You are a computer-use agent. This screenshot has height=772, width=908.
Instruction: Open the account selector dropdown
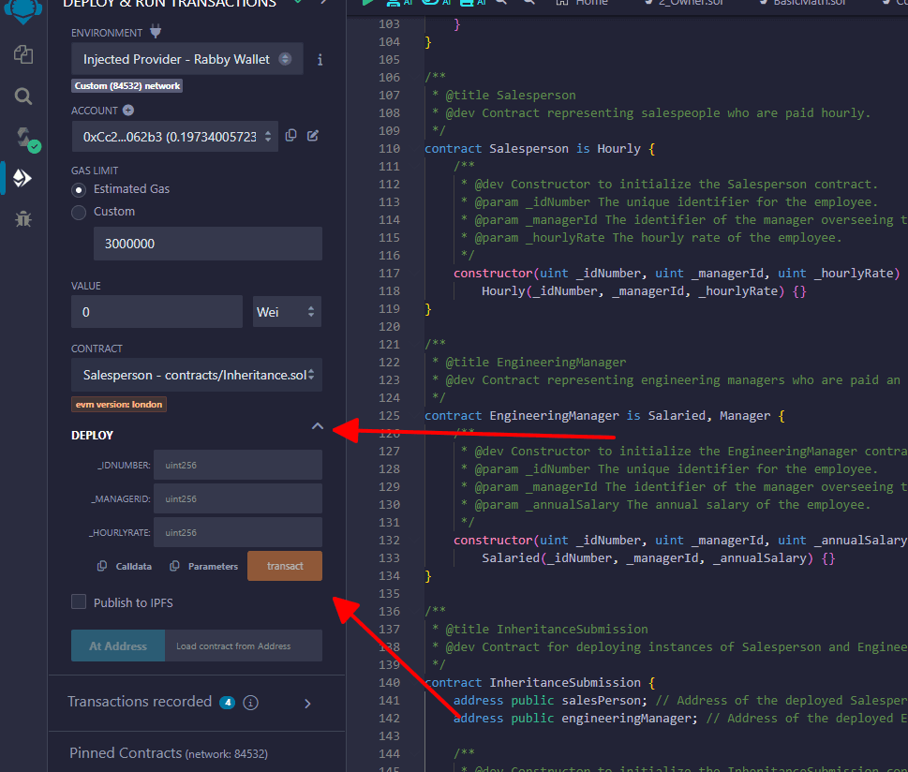point(175,137)
